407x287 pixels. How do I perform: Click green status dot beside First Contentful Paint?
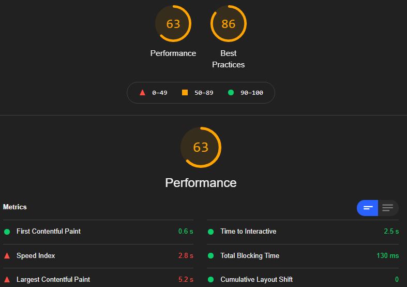click(7, 232)
